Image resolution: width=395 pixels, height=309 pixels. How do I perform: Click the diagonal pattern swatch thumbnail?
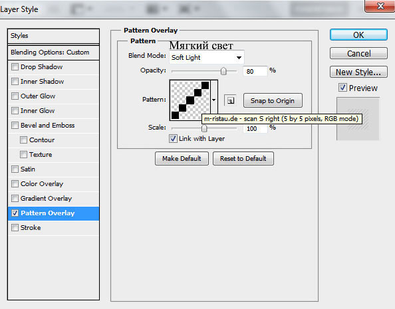[190, 100]
